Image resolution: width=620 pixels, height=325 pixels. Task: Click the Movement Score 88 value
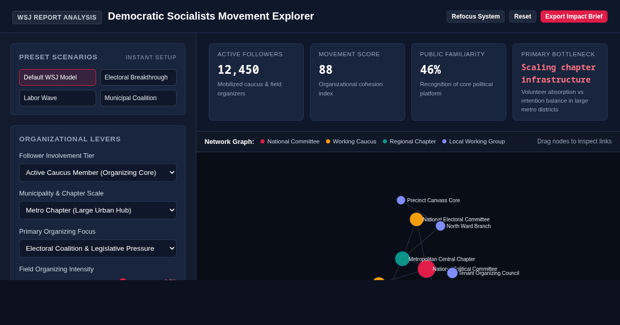326,70
